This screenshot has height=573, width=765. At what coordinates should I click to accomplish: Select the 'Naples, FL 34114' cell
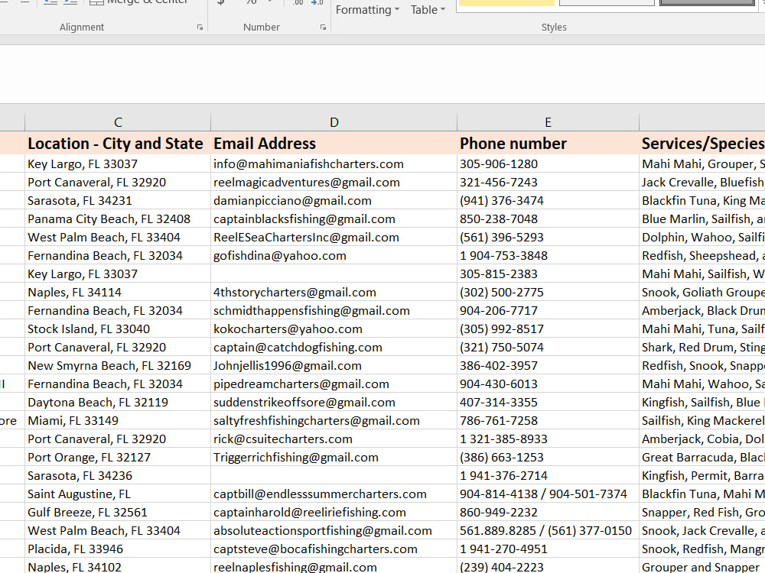[x=118, y=293]
